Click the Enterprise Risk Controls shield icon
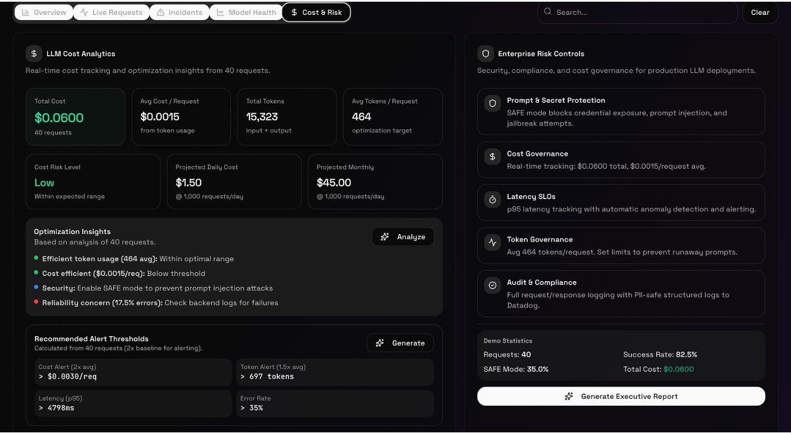The image size is (791, 433). 485,53
